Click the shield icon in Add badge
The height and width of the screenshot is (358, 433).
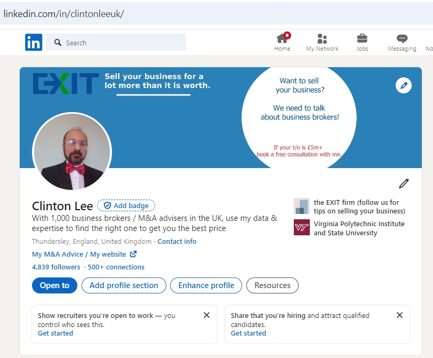point(107,205)
